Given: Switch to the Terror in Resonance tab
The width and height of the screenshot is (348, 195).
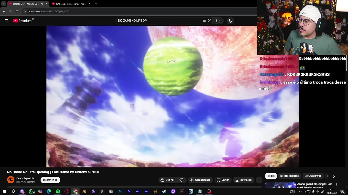Looking at the screenshot, I should pyautogui.click(x=71, y=4).
